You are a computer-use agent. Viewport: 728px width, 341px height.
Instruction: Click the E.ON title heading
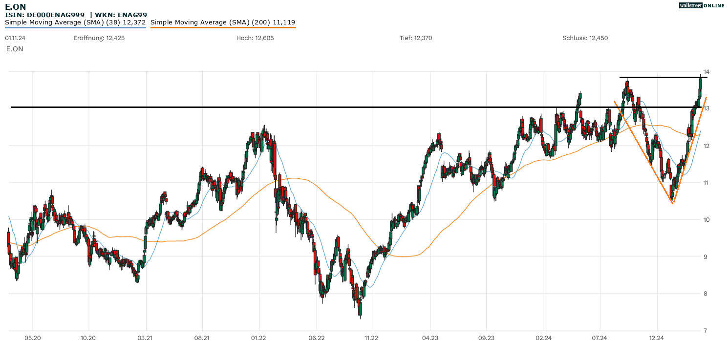click(16, 6)
